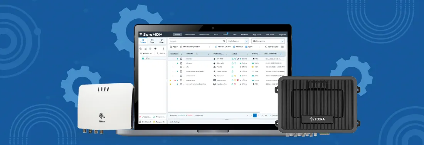The height and width of the screenshot is (145, 424).
Task: Open the Jobs tab
Action: (234, 35)
